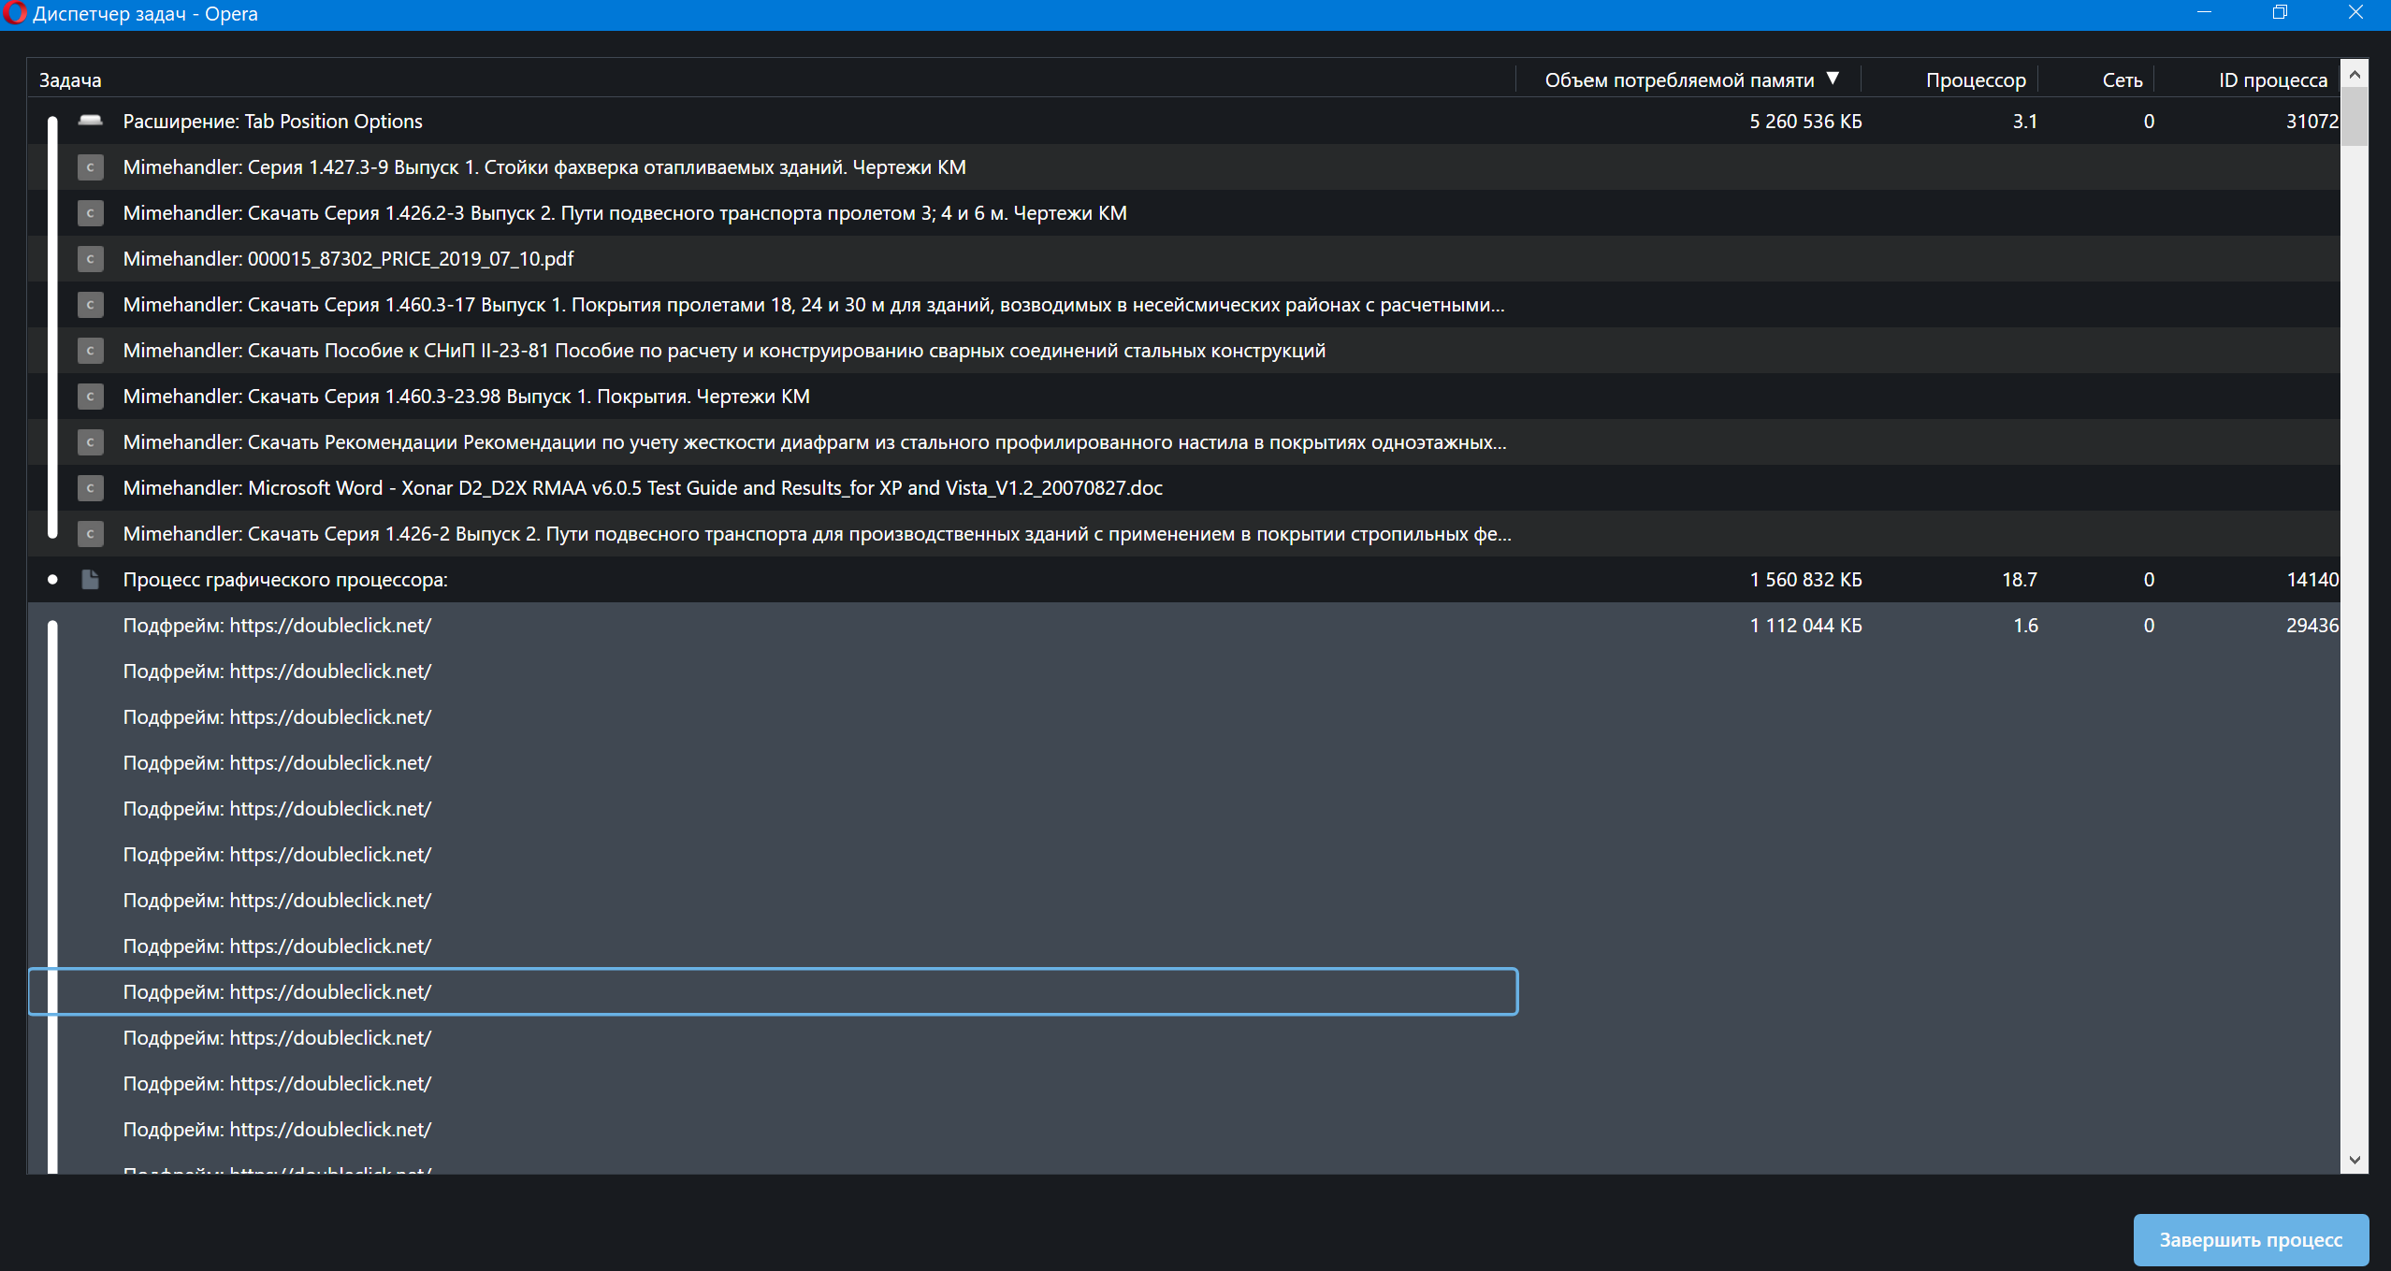This screenshot has width=2391, height=1271.
Task: Select the Mimehandler Серия 1.427.3-9 Выпуск 1 row
Action: [x=1183, y=167]
